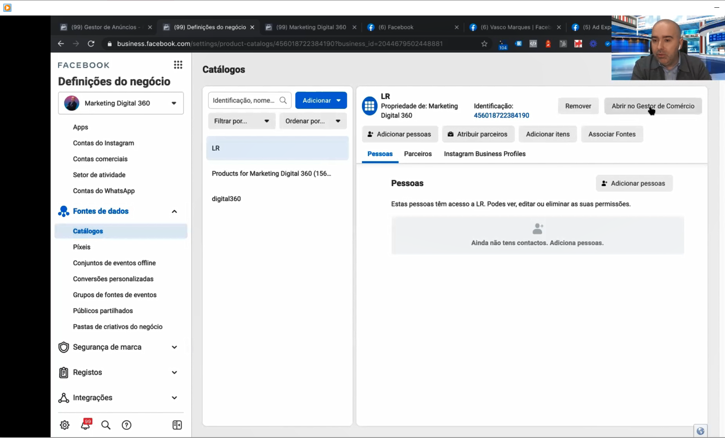Click the Remover button

pyautogui.click(x=578, y=106)
